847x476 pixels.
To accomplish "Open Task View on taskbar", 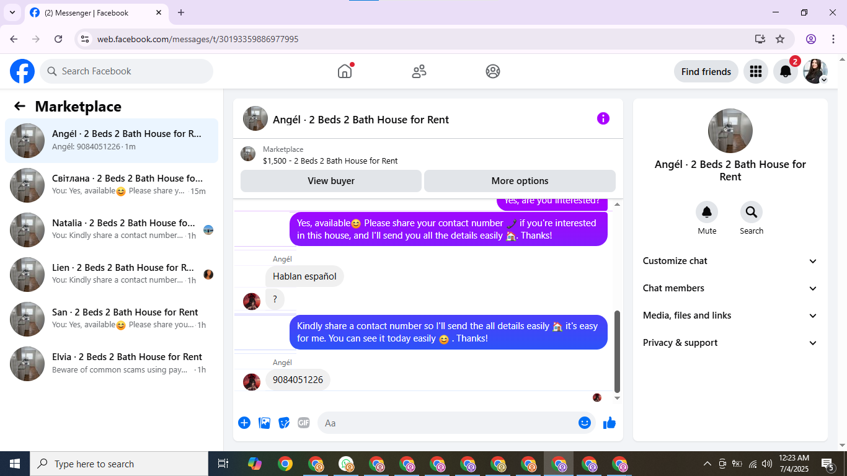I will (x=223, y=464).
